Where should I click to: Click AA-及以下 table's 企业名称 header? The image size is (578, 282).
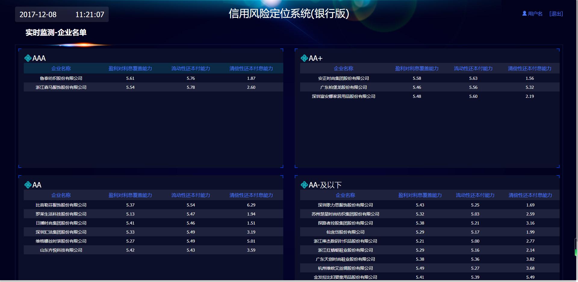pos(346,195)
